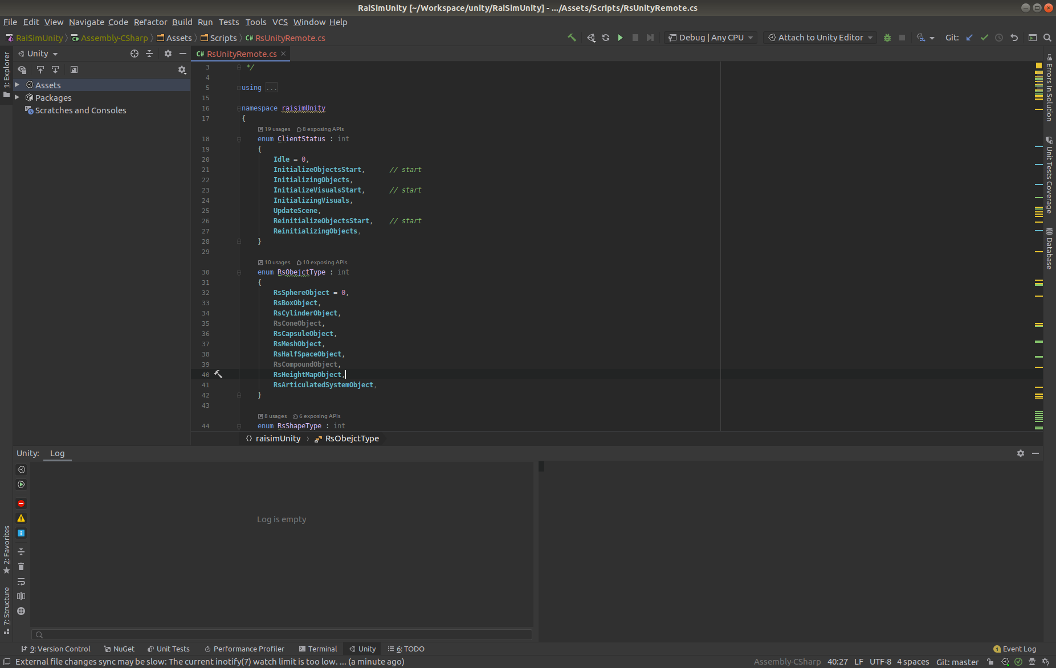
Task: Click the UTF-8 encoding status item
Action: click(880, 662)
